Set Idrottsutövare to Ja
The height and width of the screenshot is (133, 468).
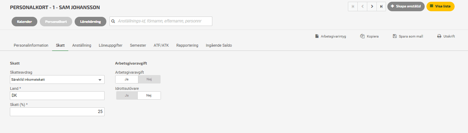click(127, 95)
